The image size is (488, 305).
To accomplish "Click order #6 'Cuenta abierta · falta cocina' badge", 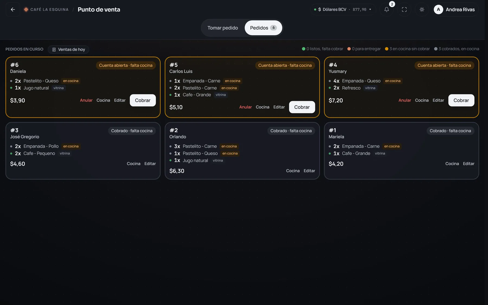I will point(126,65).
